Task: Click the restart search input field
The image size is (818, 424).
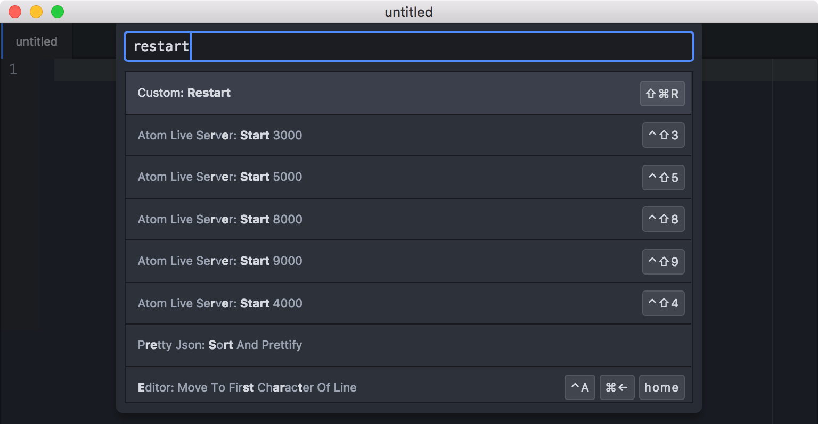Action: coord(408,46)
